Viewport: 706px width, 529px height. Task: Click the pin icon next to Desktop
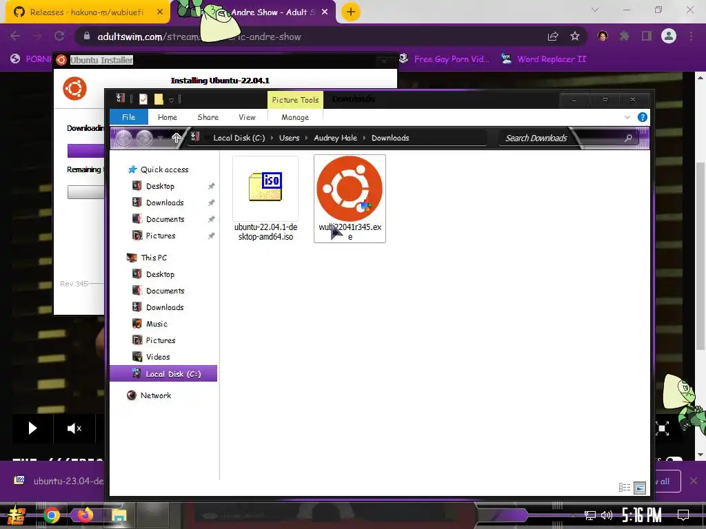(211, 186)
